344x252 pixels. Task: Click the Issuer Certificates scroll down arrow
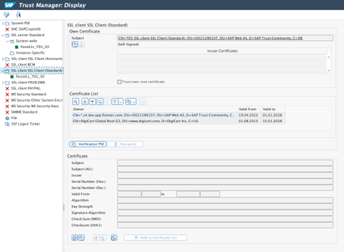click(328, 70)
